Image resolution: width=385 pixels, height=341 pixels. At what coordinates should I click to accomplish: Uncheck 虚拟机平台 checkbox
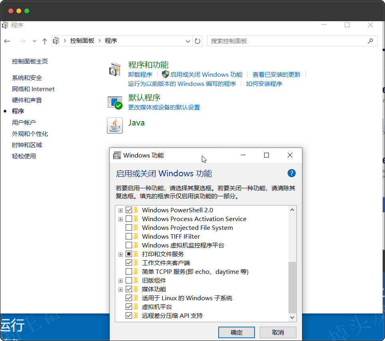click(x=129, y=307)
